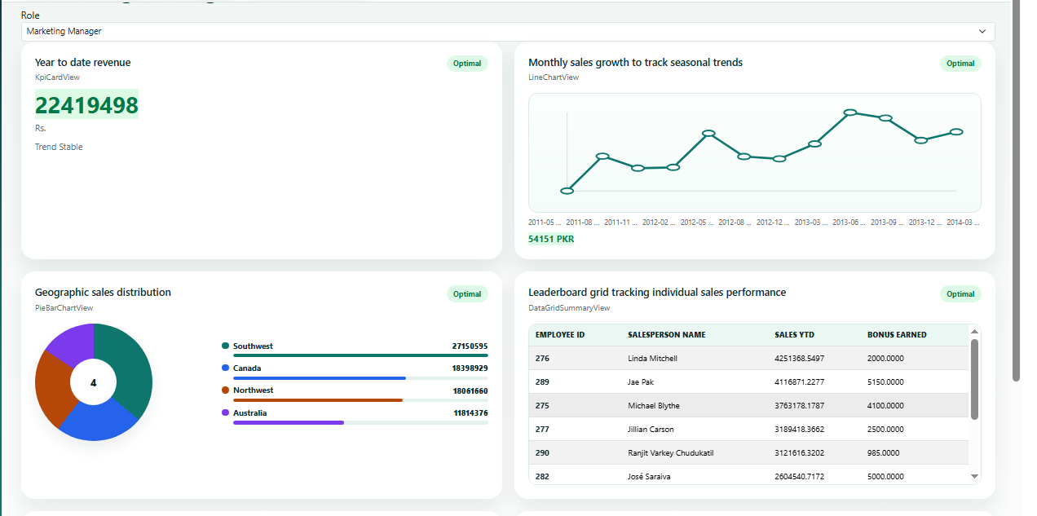Sort by SALES YTD column header

coord(794,335)
